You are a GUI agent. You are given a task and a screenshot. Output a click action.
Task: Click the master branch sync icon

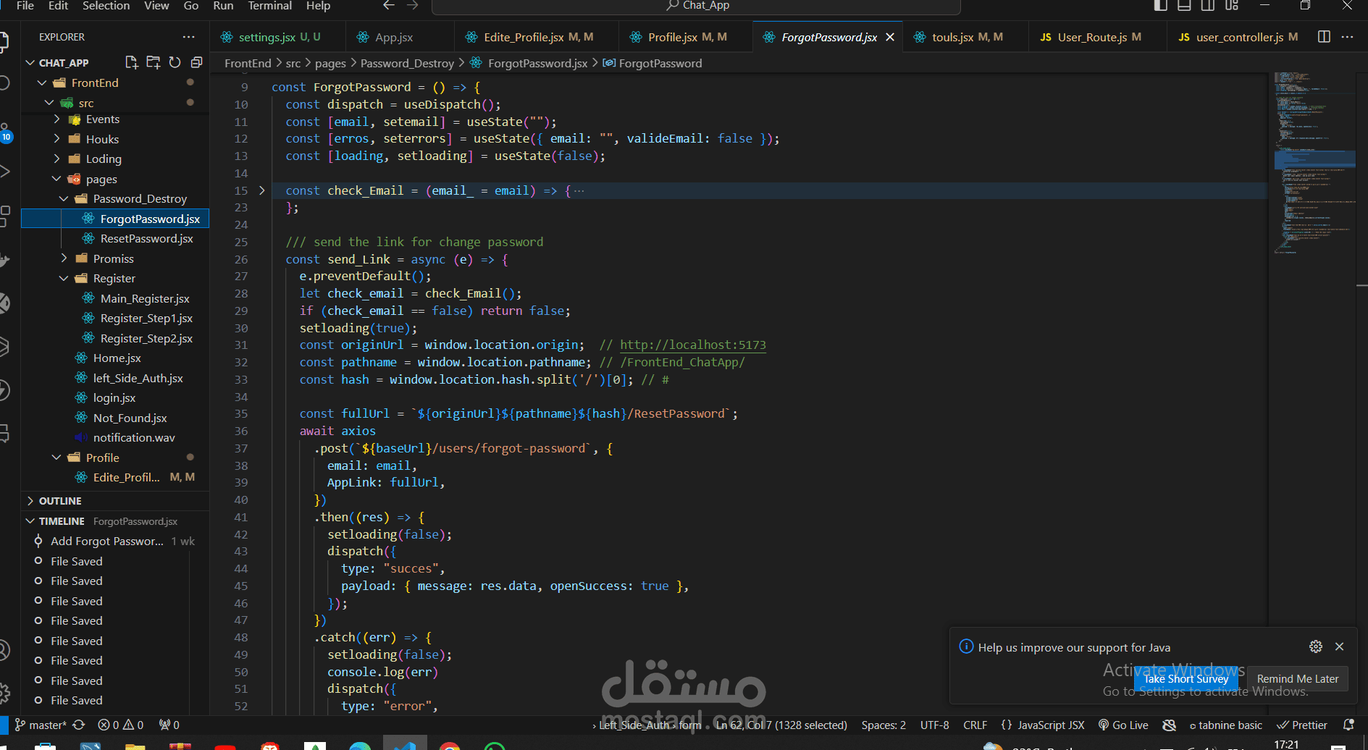click(x=79, y=725)
